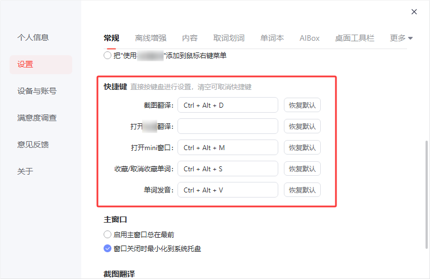Open 满意度调查 in the sidebar
The height and width of the screenshot is (279, 430).
click(x=37, y=118)
